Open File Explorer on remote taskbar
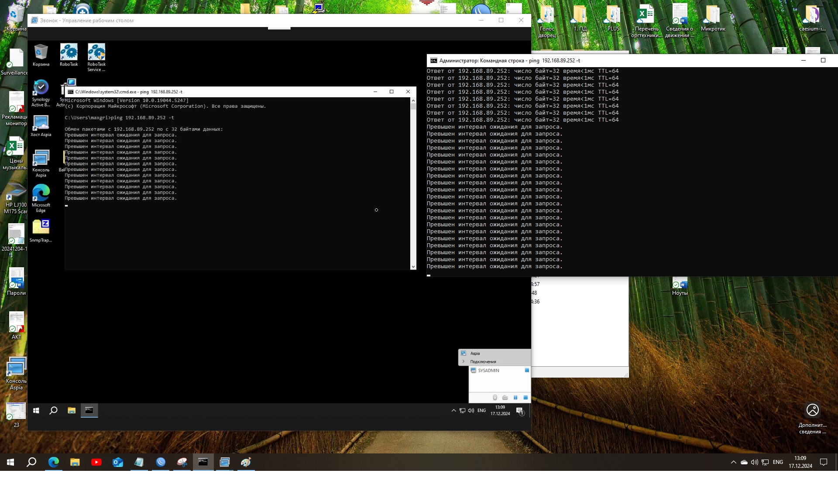The image size is (838, 504). pos(72,410)
